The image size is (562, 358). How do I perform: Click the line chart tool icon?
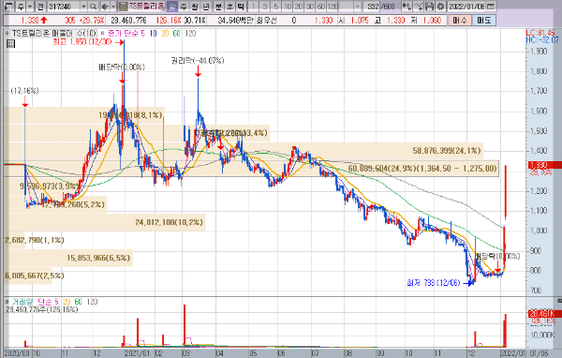(x=418, y=7)
